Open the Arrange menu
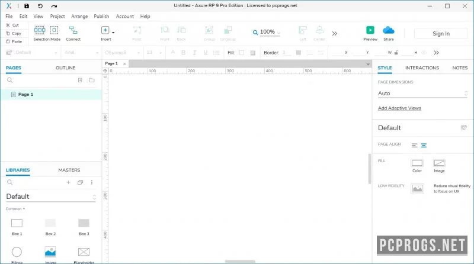The width and height of the screenshot is (474, 264). coord(79,17)
